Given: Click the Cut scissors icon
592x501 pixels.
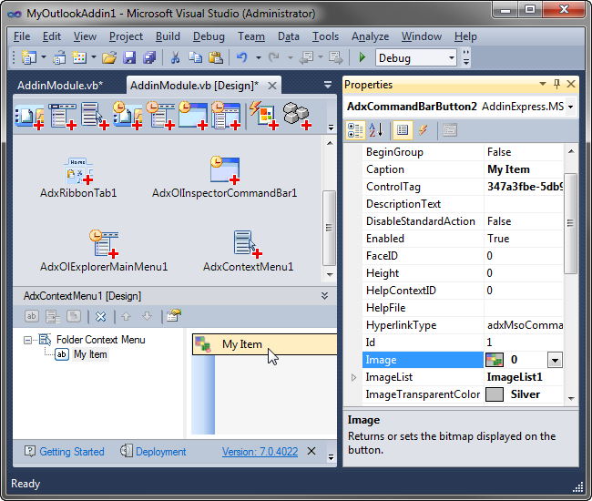Looking at the screenshot, I should click(x=175, y=57).
